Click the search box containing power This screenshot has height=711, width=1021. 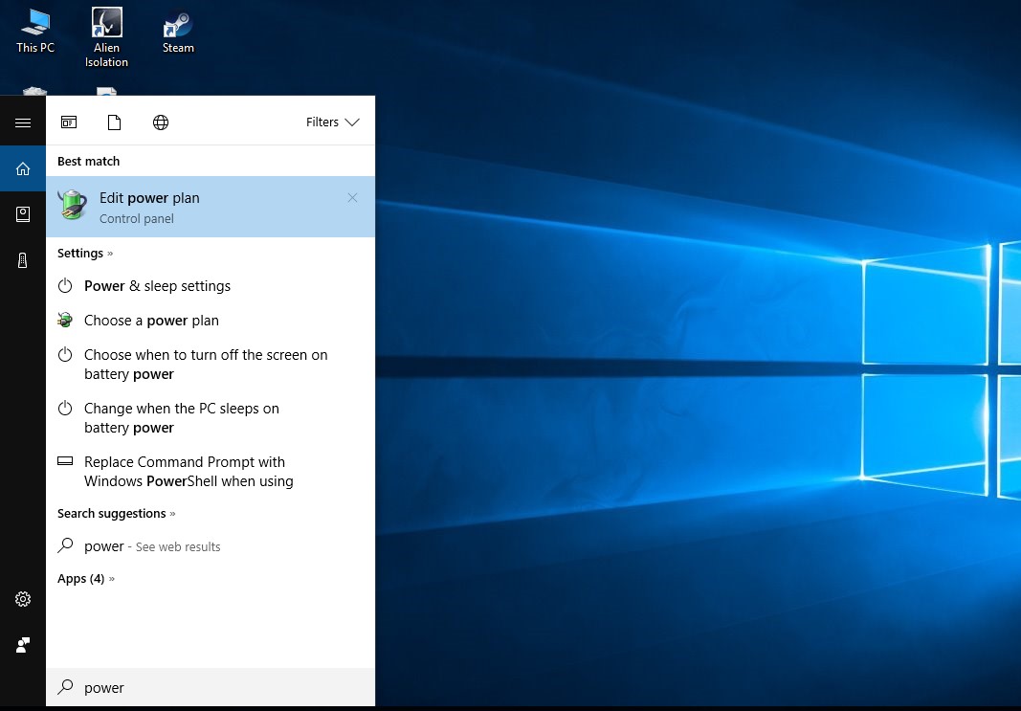tap(211, 688)
